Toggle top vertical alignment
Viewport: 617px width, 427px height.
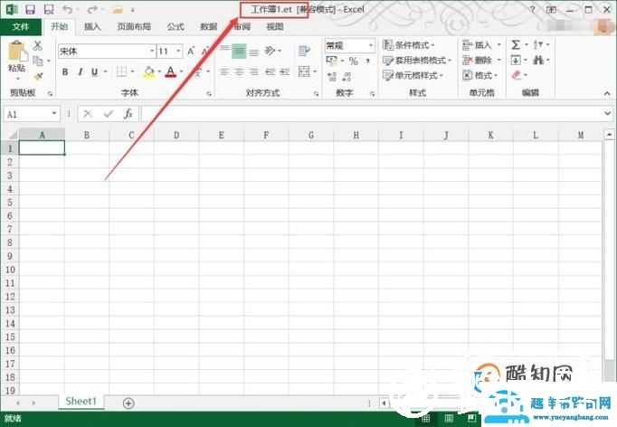click(x=224, y=51)
